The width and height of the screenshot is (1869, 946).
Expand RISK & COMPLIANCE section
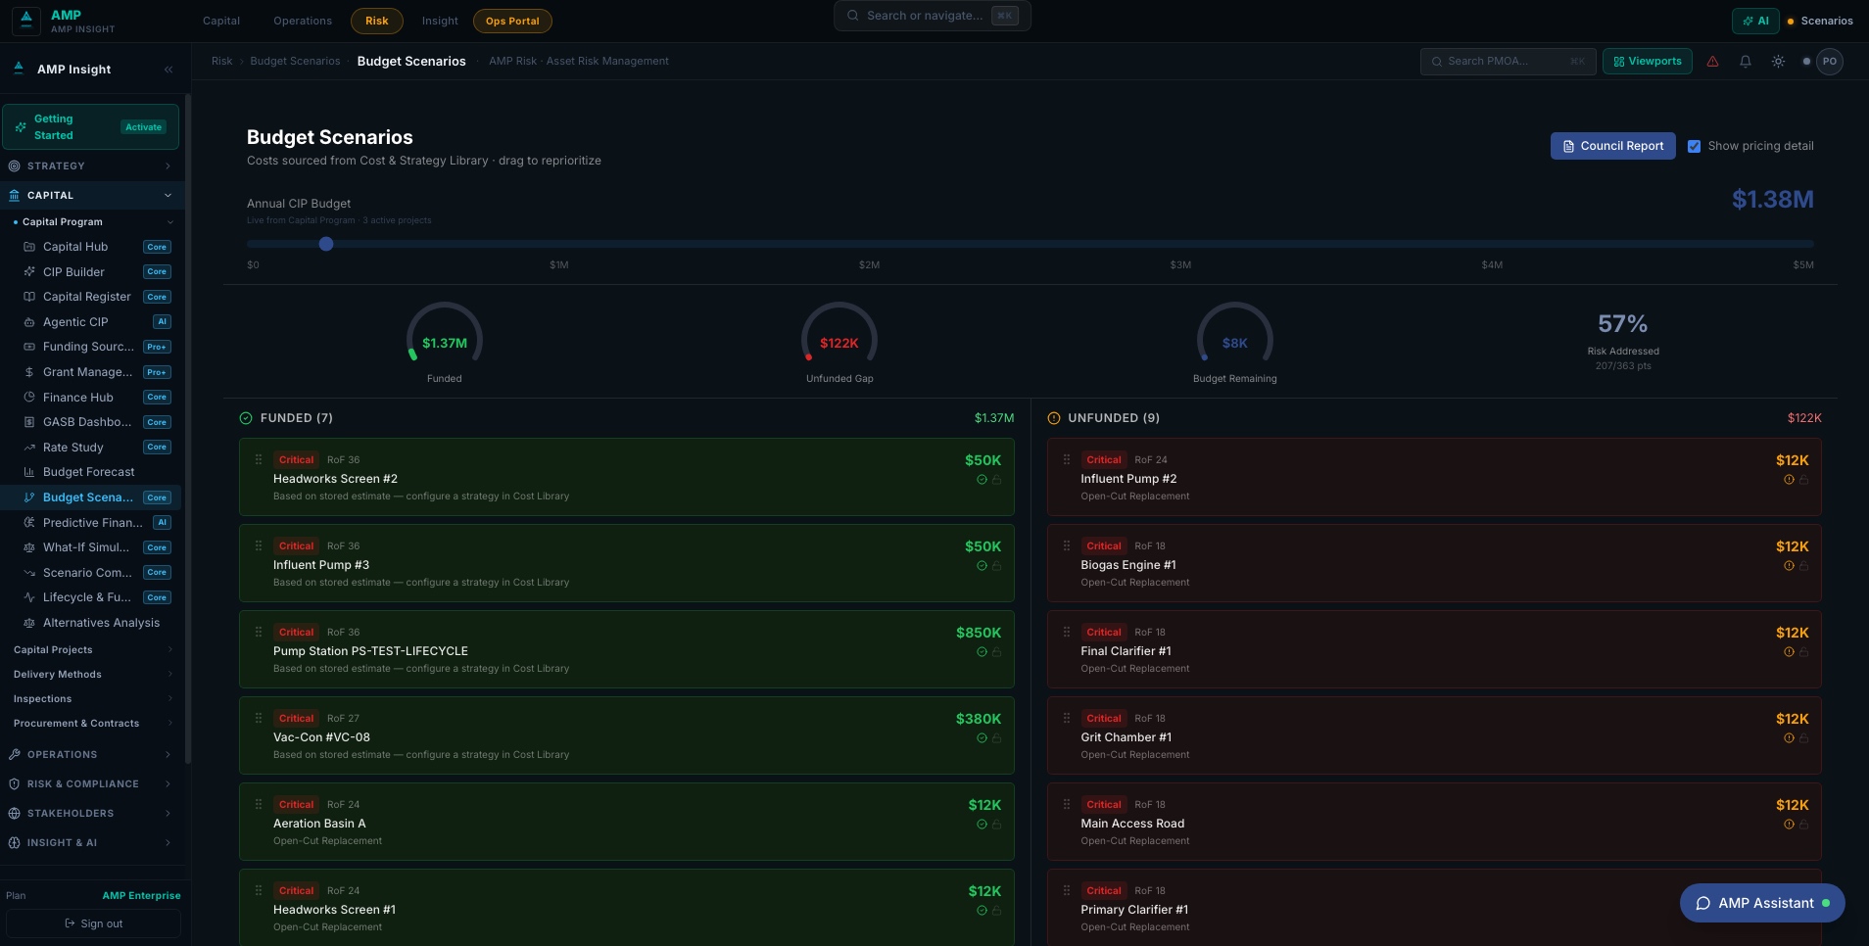pos(91,784)
